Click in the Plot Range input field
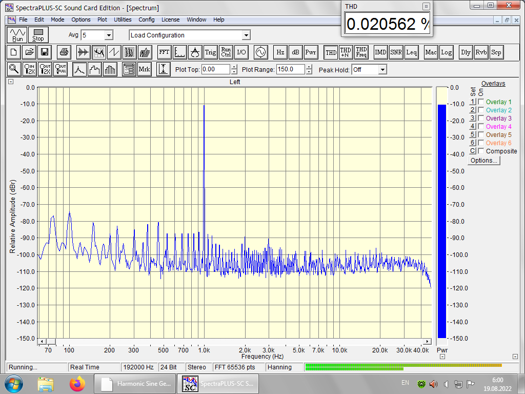Viewport: 525px width, 394px height. pyautogui.click(x=290, y=70)
